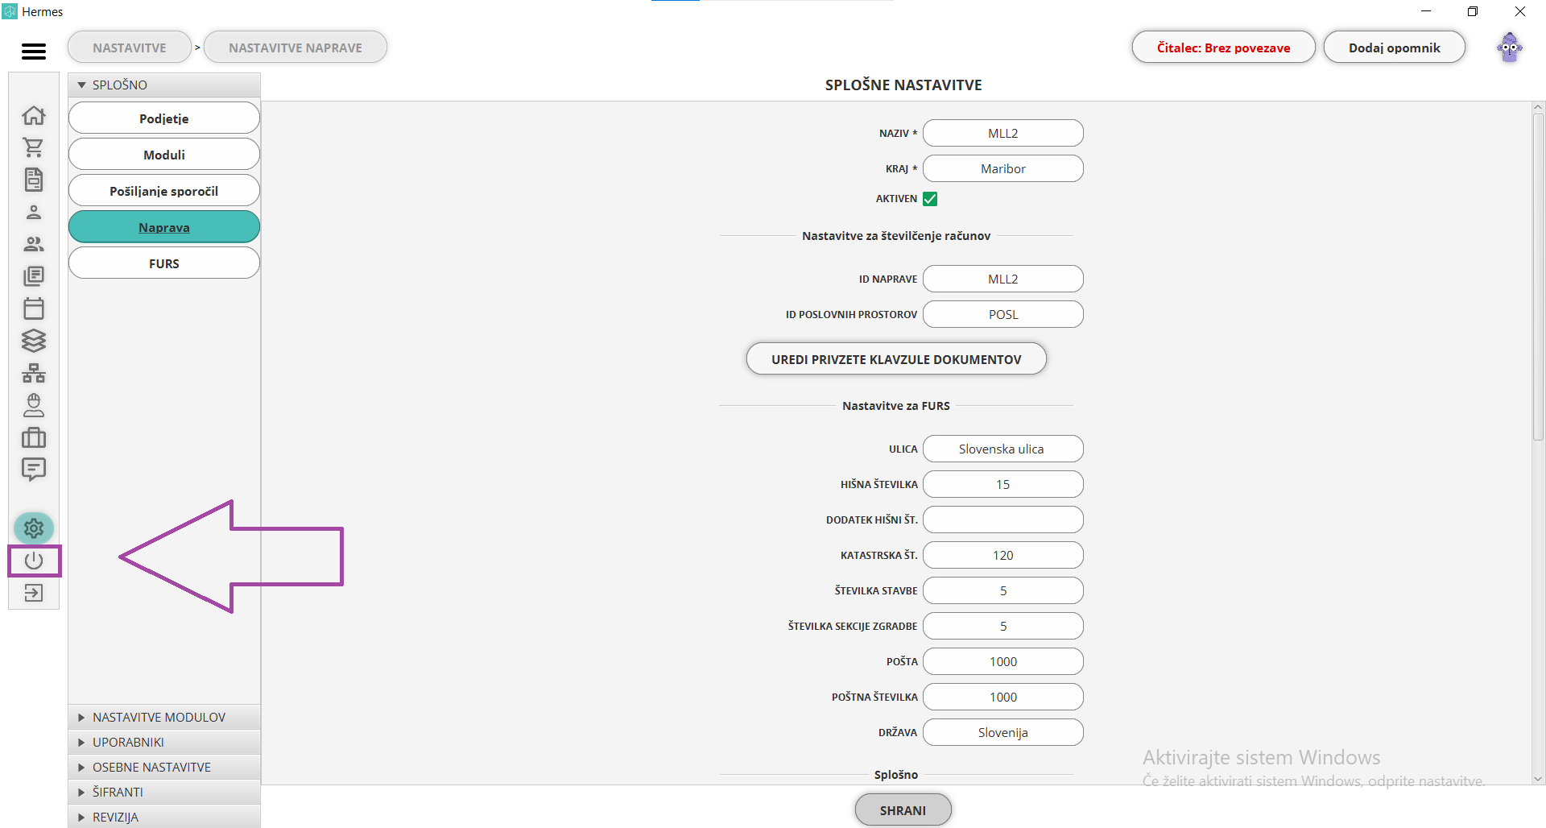Open the shopping cart sidebar icon
The height and width of the screenshot is (828, 1546).
pyautogui.click(x=34, y=147)
